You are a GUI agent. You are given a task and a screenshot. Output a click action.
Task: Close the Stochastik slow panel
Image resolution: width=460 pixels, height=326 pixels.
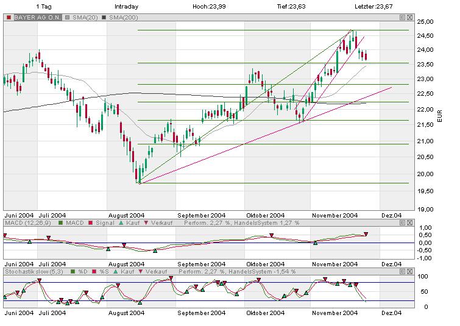410,272
